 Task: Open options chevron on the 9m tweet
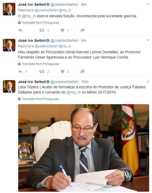click(148, 40)
